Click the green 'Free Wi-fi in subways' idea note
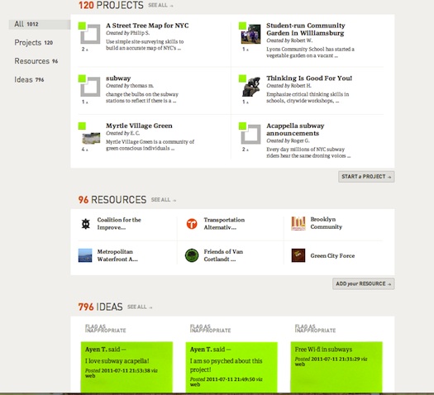Image resolution: width=434 pixels, height=395 pixels. point(336,367)
